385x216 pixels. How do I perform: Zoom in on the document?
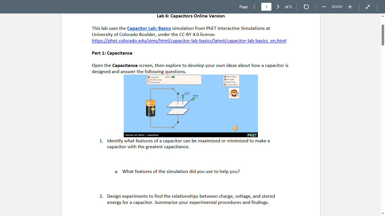point(350,7)
